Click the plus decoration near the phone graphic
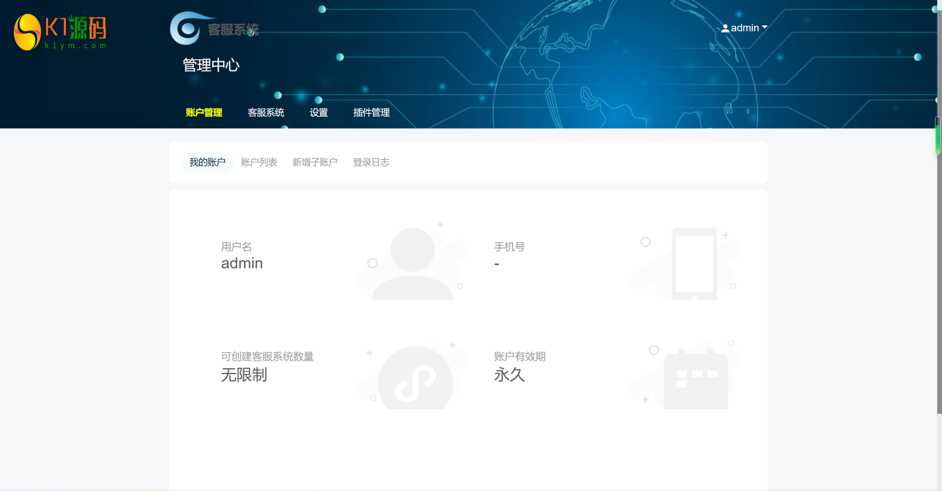942x491 pixels. coord(726,234)
